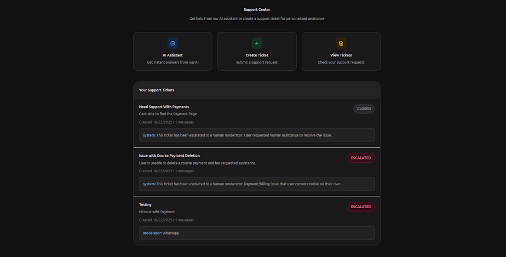The height and width of the screenshot is (257, 506).
Task: Click the green plus Create Ticket icon
Action: pyautogui.click(x=257, y=43)
